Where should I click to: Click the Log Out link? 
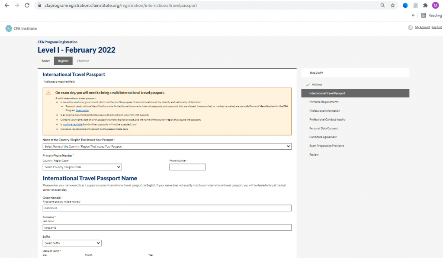[x=437, y=27]
